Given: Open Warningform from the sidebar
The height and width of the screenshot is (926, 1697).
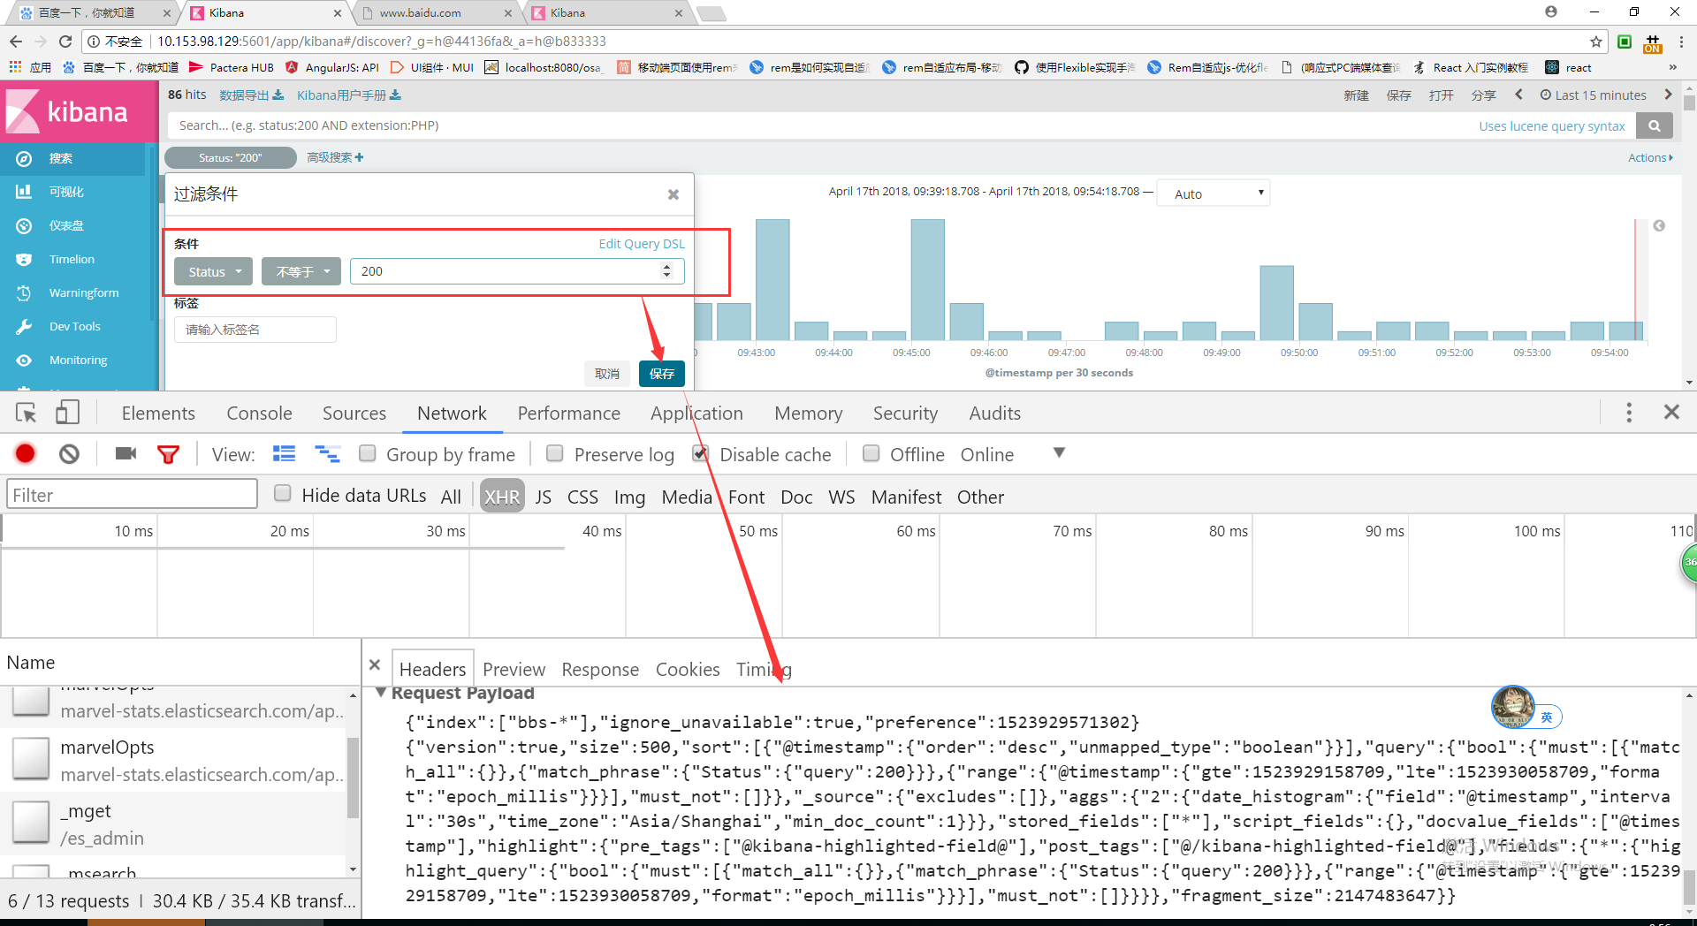Looking at the screenshot, I should click(x=83, y=292).
